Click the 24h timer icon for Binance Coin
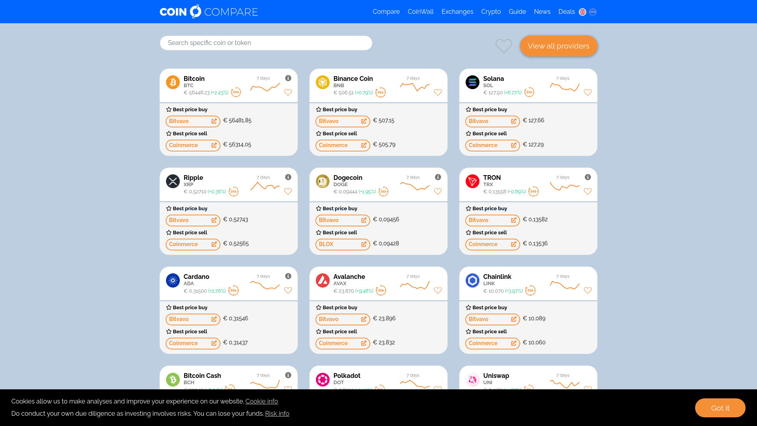The image size is (757, 426). click(380, 92)
